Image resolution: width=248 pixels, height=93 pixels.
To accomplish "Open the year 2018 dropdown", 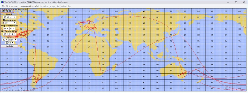I will click(x=9, y=43).
